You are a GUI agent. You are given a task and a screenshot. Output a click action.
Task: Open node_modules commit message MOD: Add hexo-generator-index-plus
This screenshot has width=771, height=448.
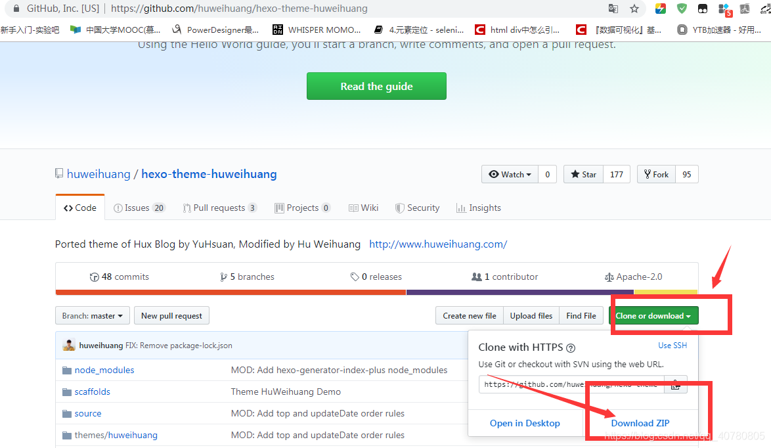point(340,370)
